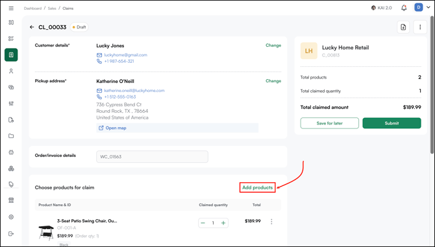
Task: Click the download document icon button
Action: (403, 27)
